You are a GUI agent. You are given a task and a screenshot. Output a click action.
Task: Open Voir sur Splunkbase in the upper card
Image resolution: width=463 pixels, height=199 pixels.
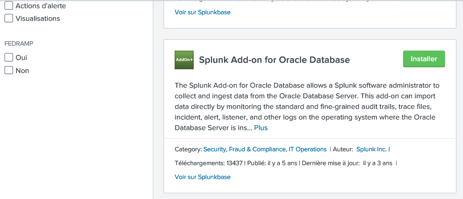point(203,12)
